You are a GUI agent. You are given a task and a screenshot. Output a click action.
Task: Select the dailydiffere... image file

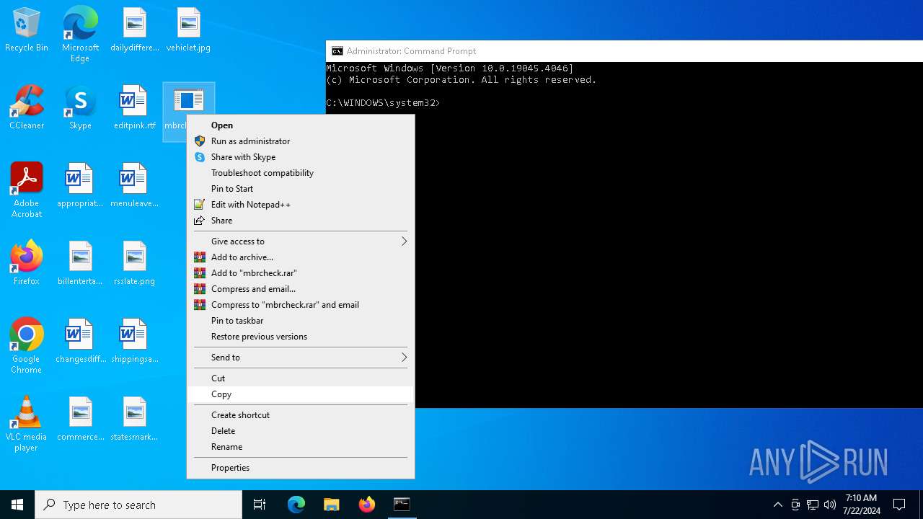(134, 30)
